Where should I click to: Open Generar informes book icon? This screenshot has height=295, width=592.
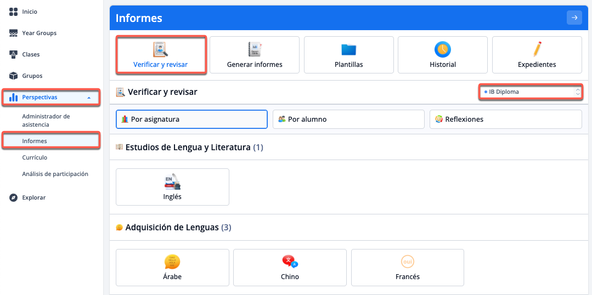coord(255,49)
